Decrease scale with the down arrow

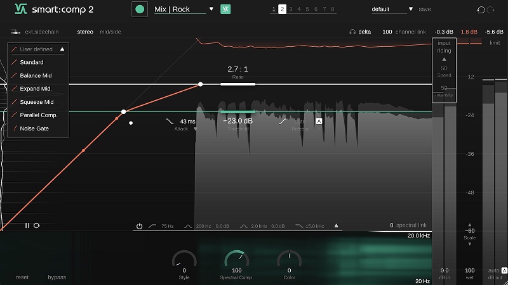coord(470,244)
